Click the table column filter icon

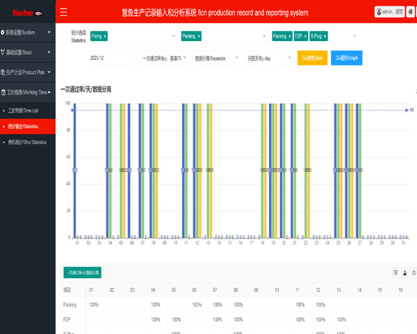tap(395, 273)
